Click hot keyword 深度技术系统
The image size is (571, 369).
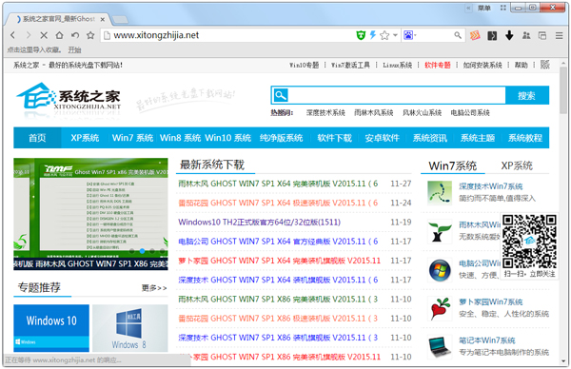(325, 113)
